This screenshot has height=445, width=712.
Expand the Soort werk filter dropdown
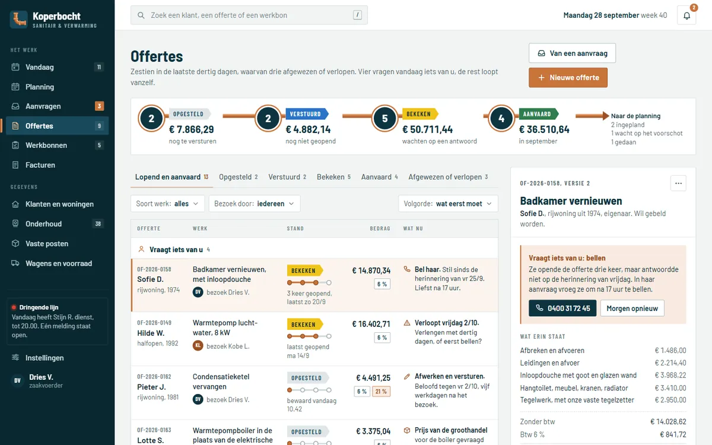pos(168,204)
